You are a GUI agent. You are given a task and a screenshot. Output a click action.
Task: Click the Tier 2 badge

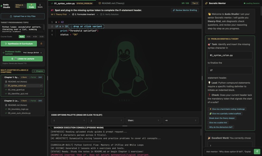coord(195,3)
